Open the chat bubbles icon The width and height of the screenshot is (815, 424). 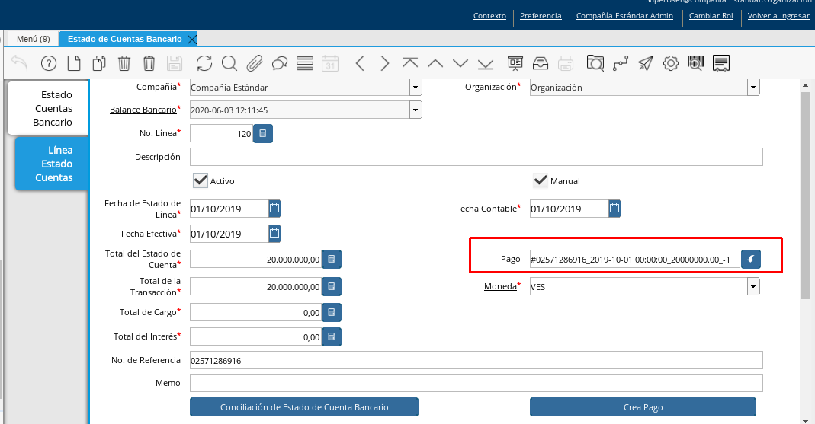(280, 63)
